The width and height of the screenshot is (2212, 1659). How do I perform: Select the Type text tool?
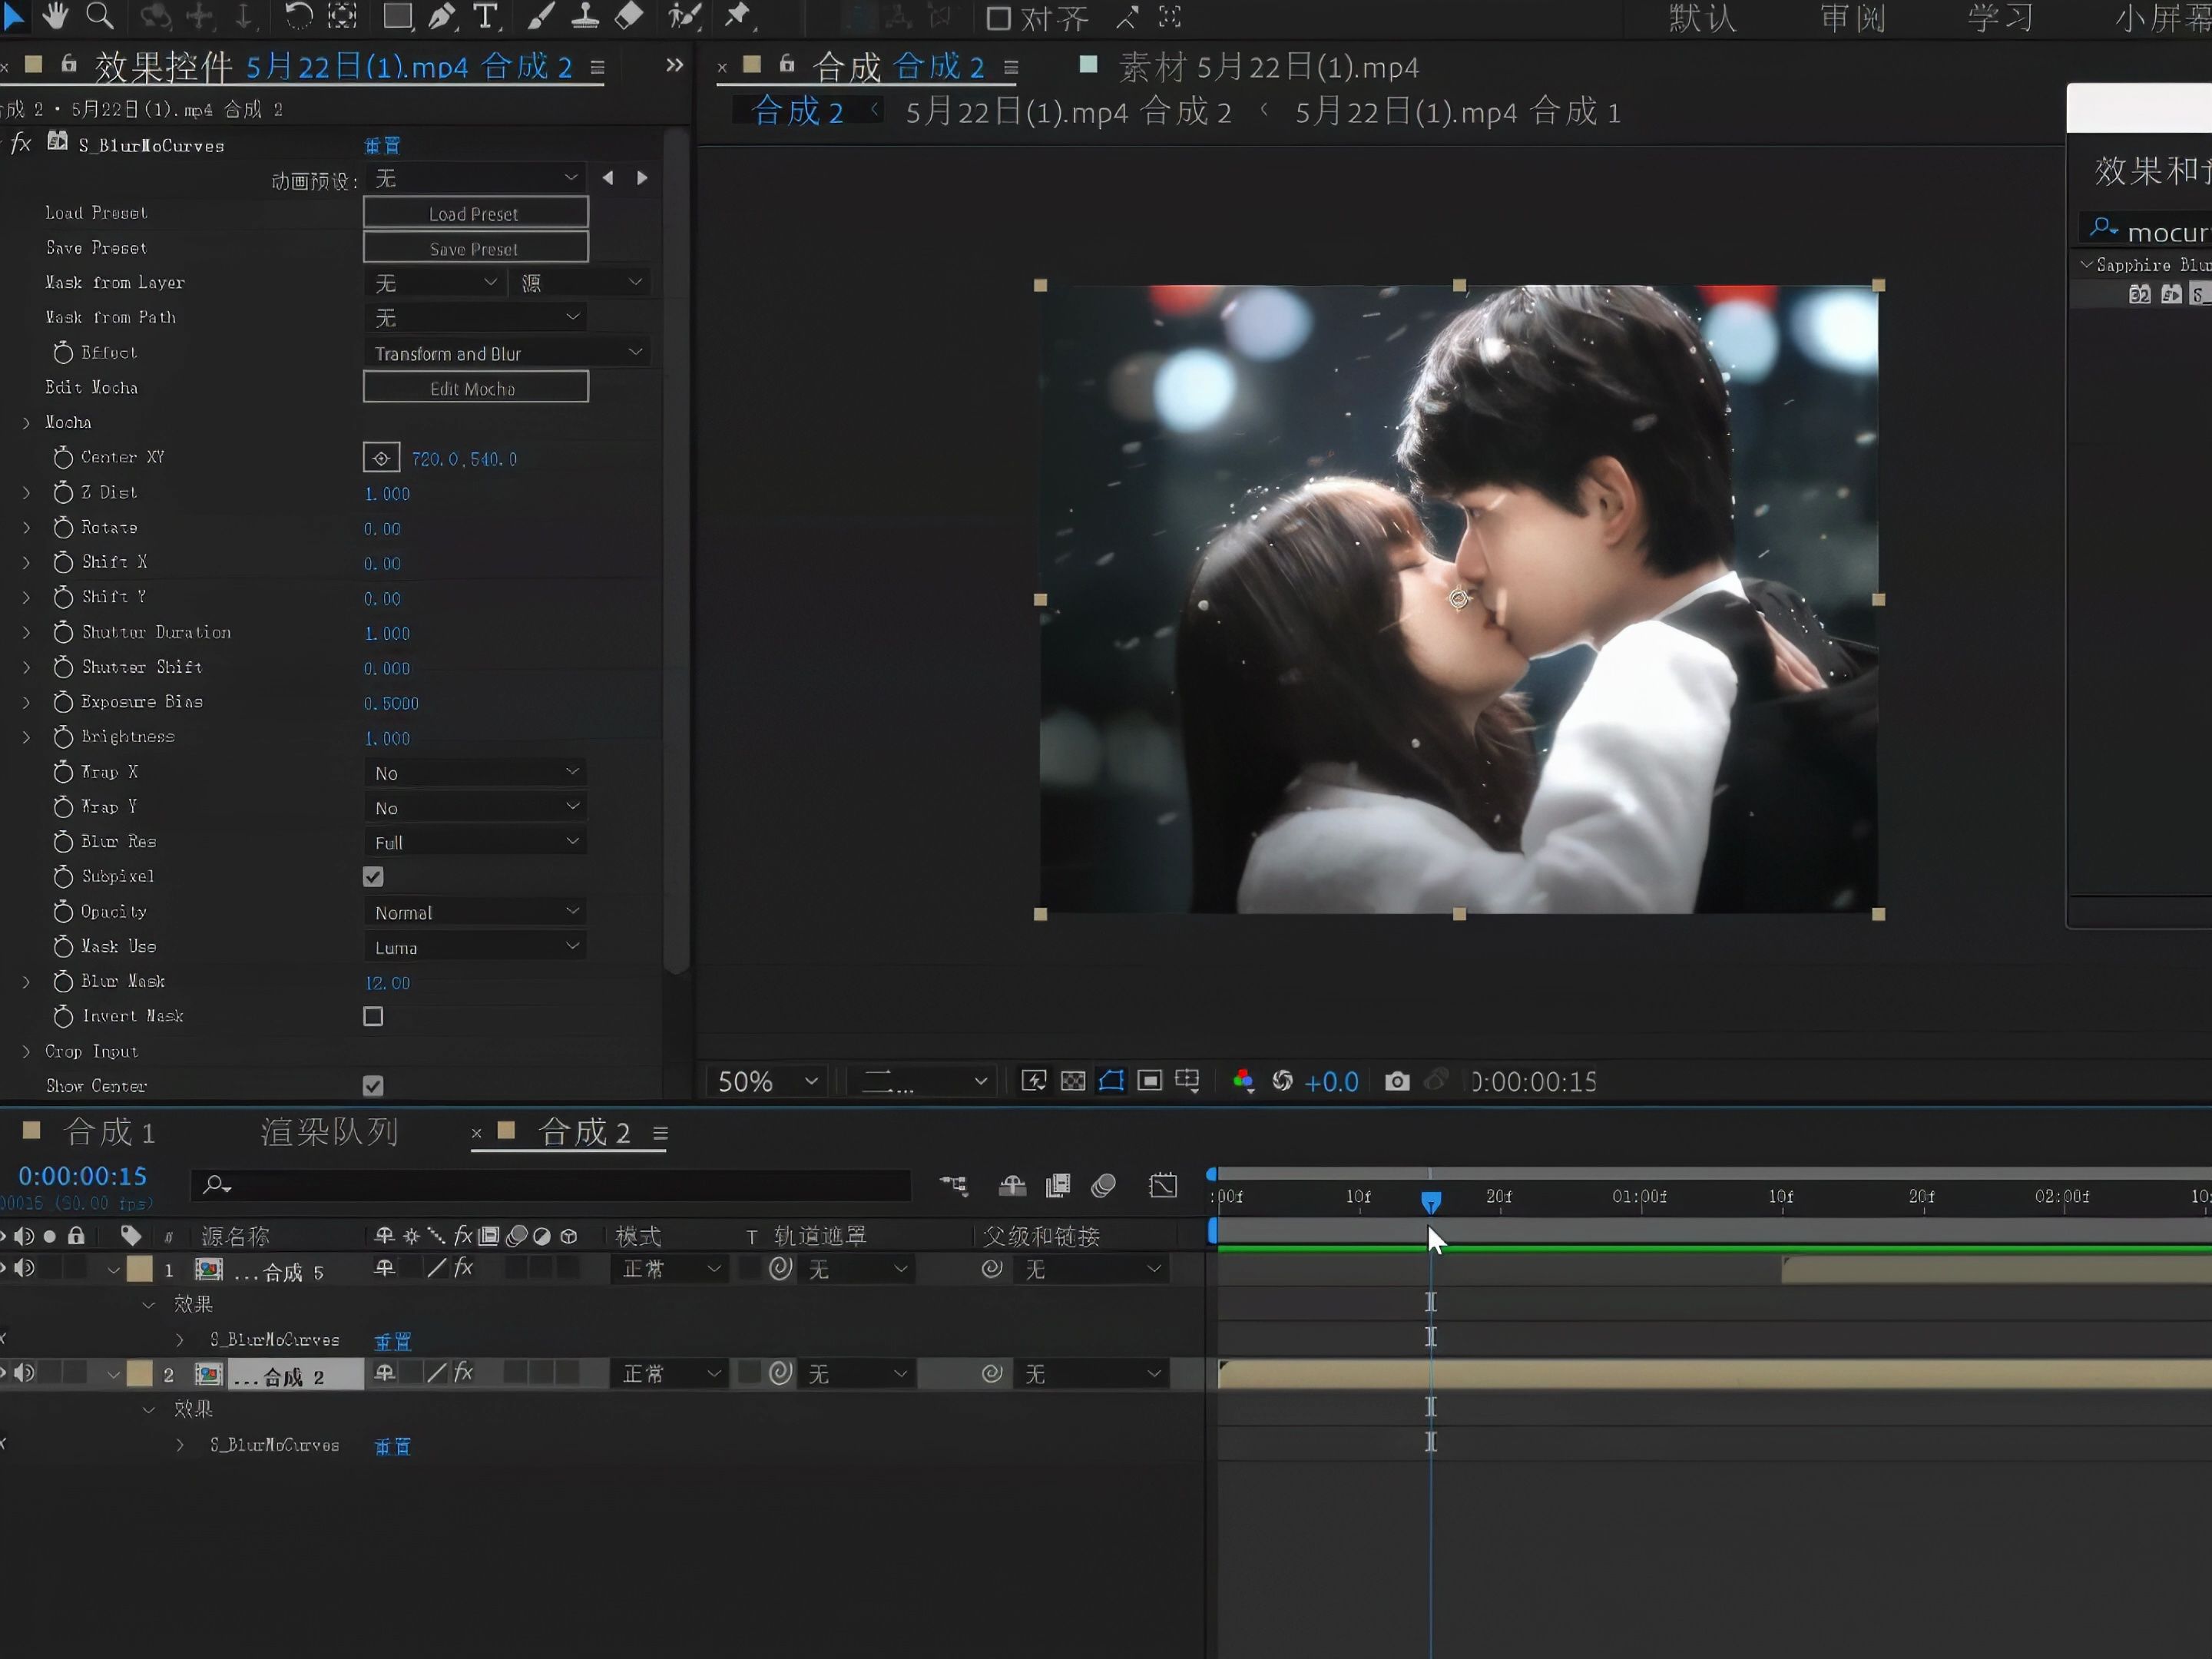pos(486,16)
